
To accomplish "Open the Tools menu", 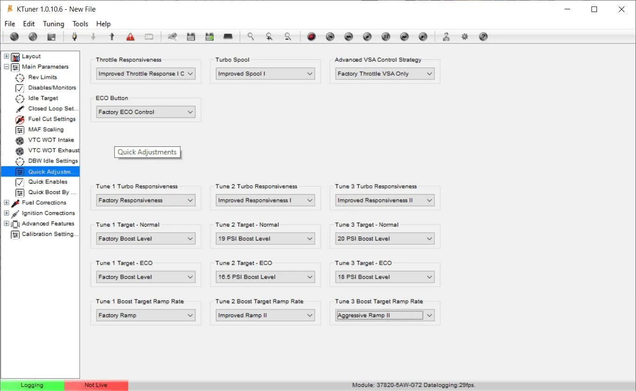I will [80, 24].
